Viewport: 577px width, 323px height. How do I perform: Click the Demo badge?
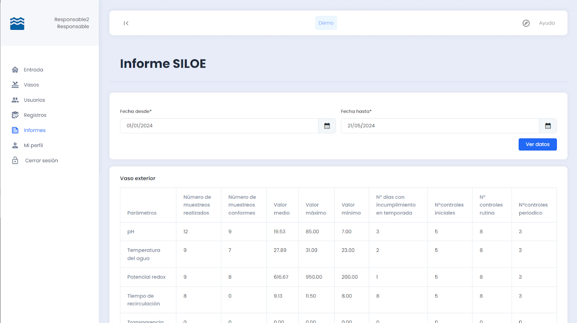pos(326,23)
